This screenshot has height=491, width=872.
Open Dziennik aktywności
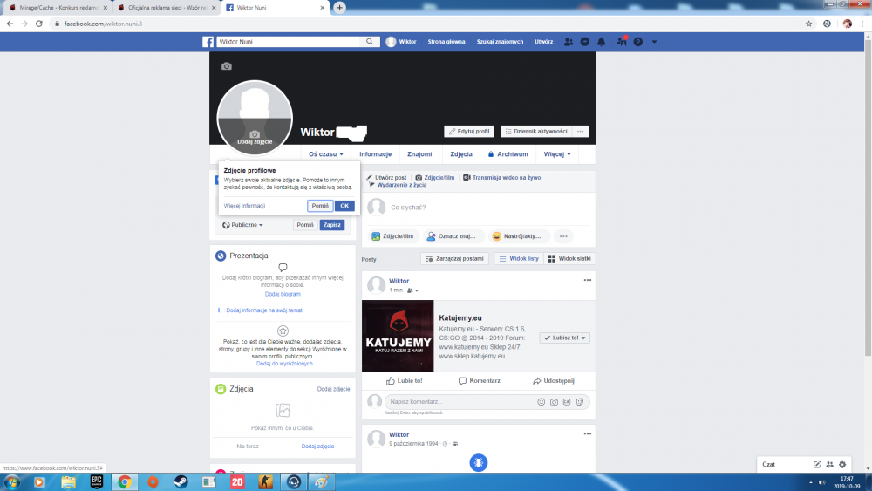pyautogui.click(x=536, y=131)
